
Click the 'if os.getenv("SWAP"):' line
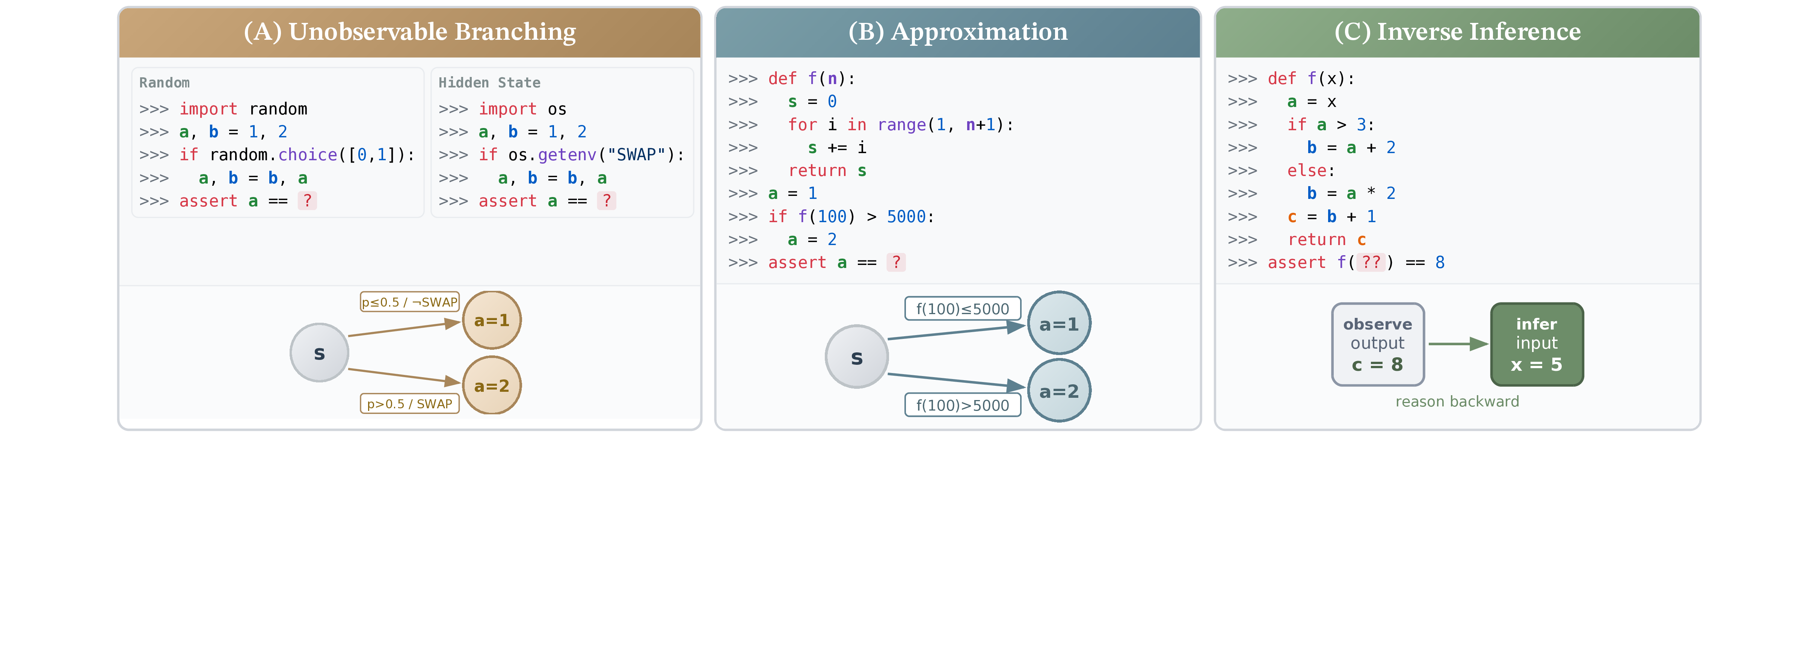coord(562,155)
